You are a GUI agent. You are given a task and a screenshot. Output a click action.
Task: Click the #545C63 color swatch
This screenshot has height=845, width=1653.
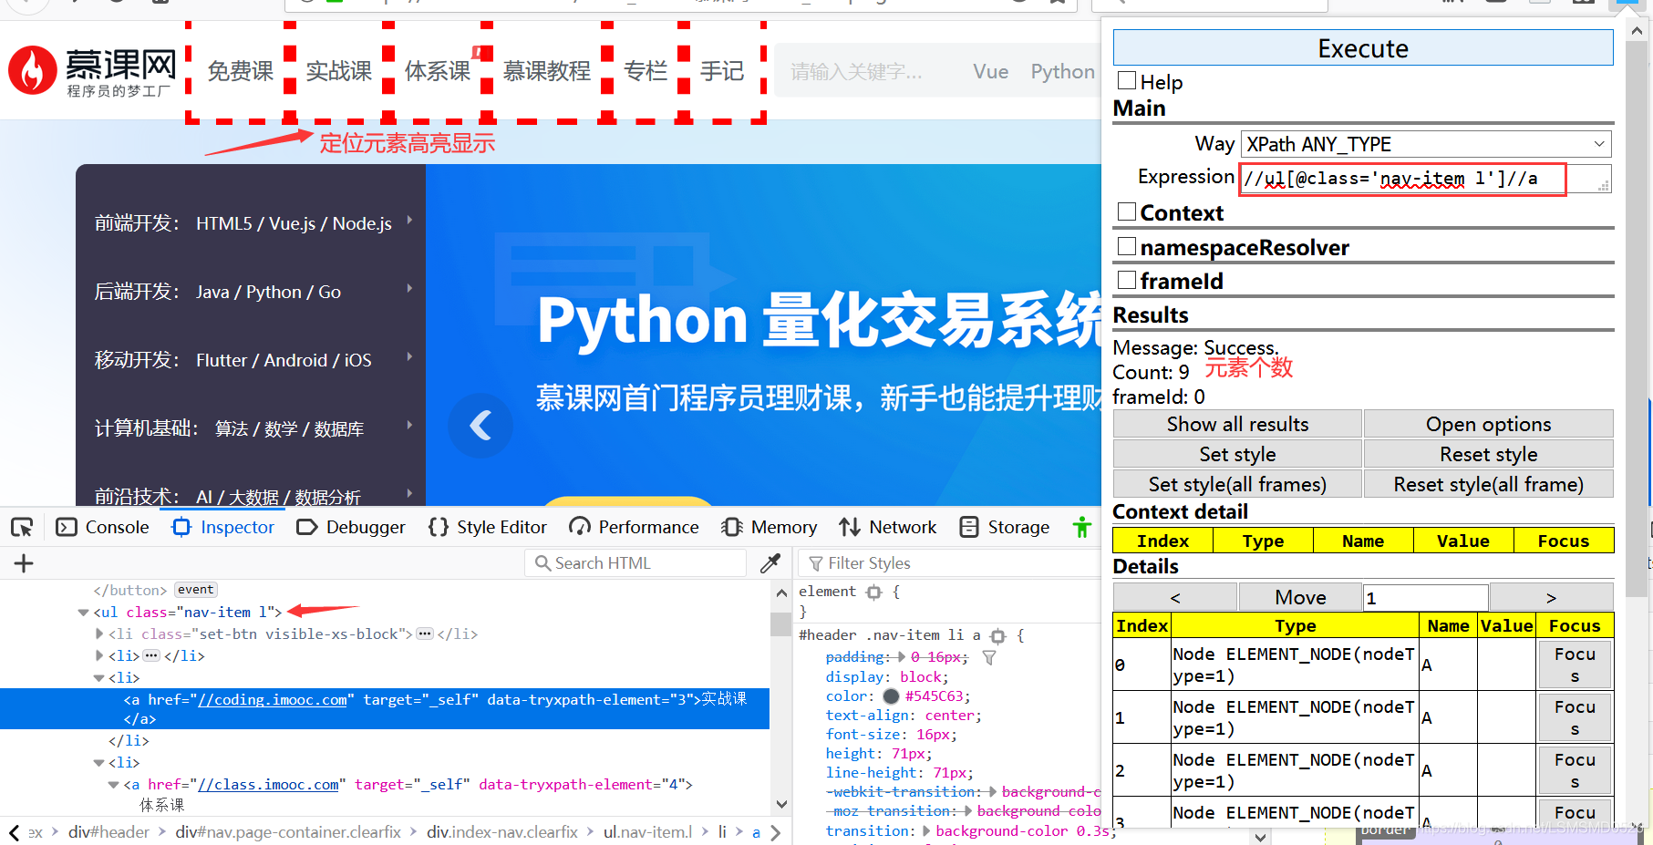(x=891, y=696)
